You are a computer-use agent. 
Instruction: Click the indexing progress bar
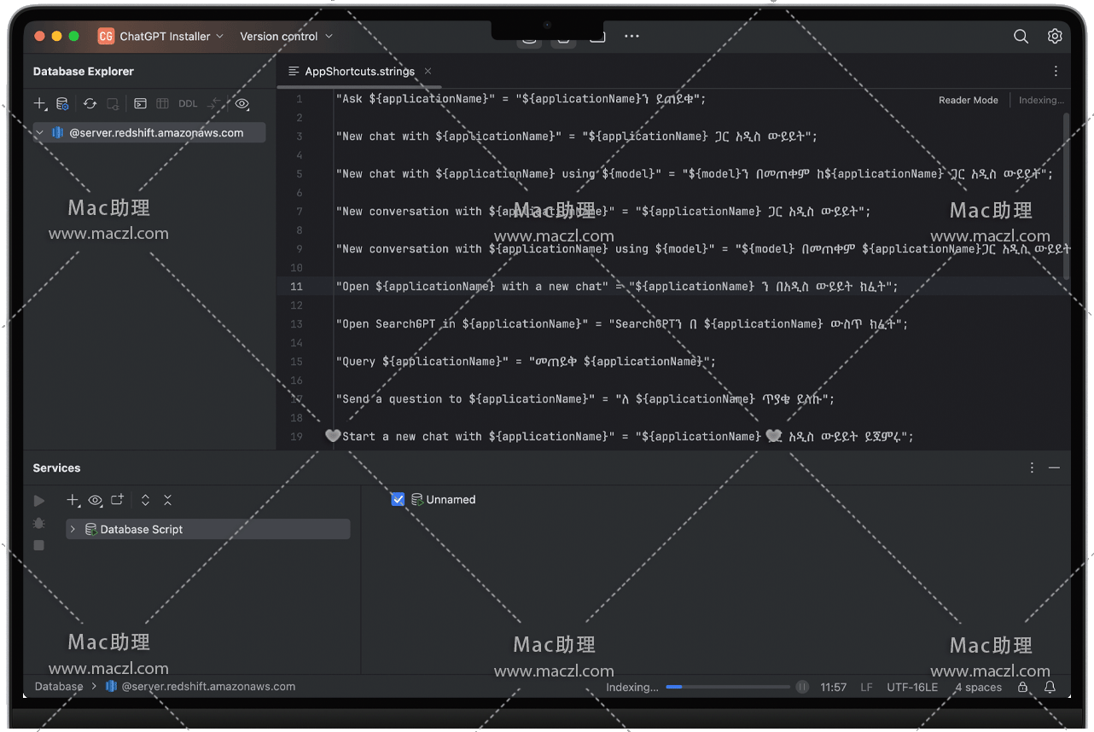pyautogui.click(x=728, y=687)
